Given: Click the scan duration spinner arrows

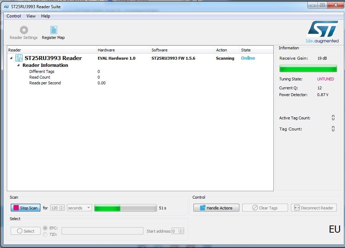Looking at the screenshot, I should 62,208.
